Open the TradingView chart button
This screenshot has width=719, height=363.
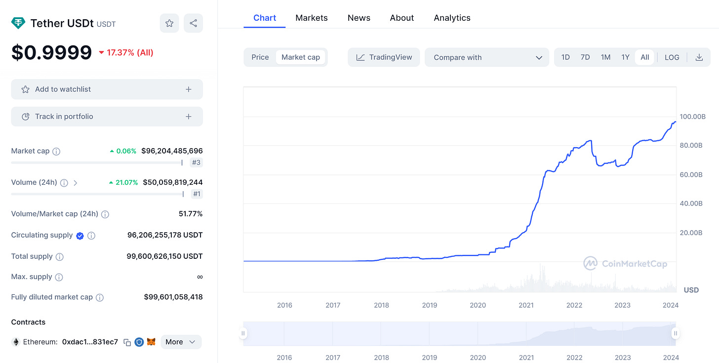(x=384, y=57)
